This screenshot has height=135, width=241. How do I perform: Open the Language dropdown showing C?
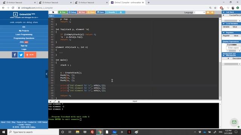pyautogui.click(x=199, y=12)
